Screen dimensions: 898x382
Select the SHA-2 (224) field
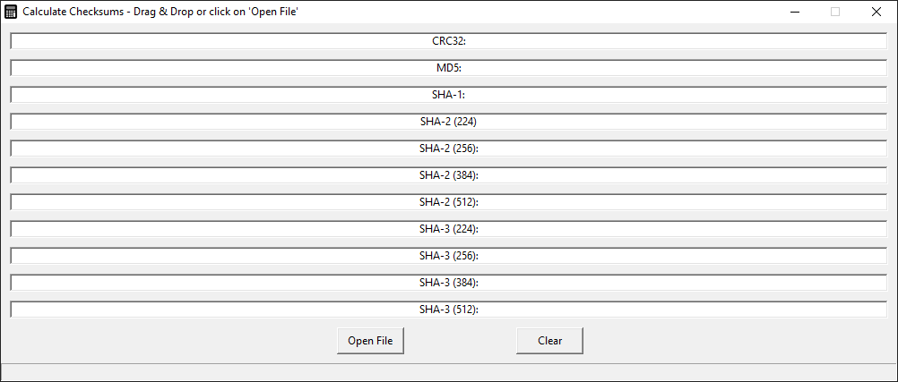(448, 122)
